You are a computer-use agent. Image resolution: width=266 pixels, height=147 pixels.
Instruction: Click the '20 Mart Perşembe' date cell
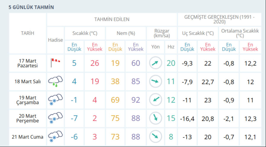click(28, 118)
